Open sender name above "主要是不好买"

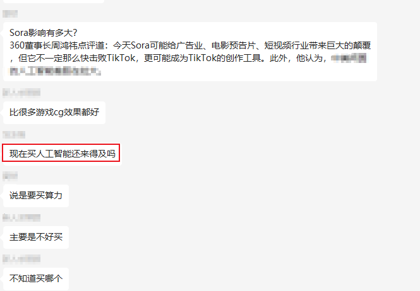(x=21, y=217)
